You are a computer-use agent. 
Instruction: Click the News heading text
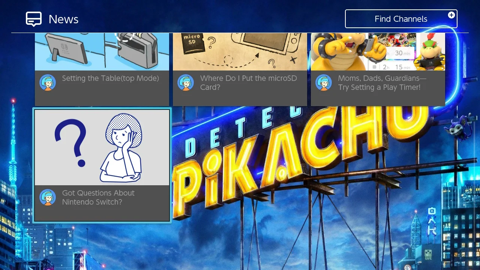click(63, 19)
